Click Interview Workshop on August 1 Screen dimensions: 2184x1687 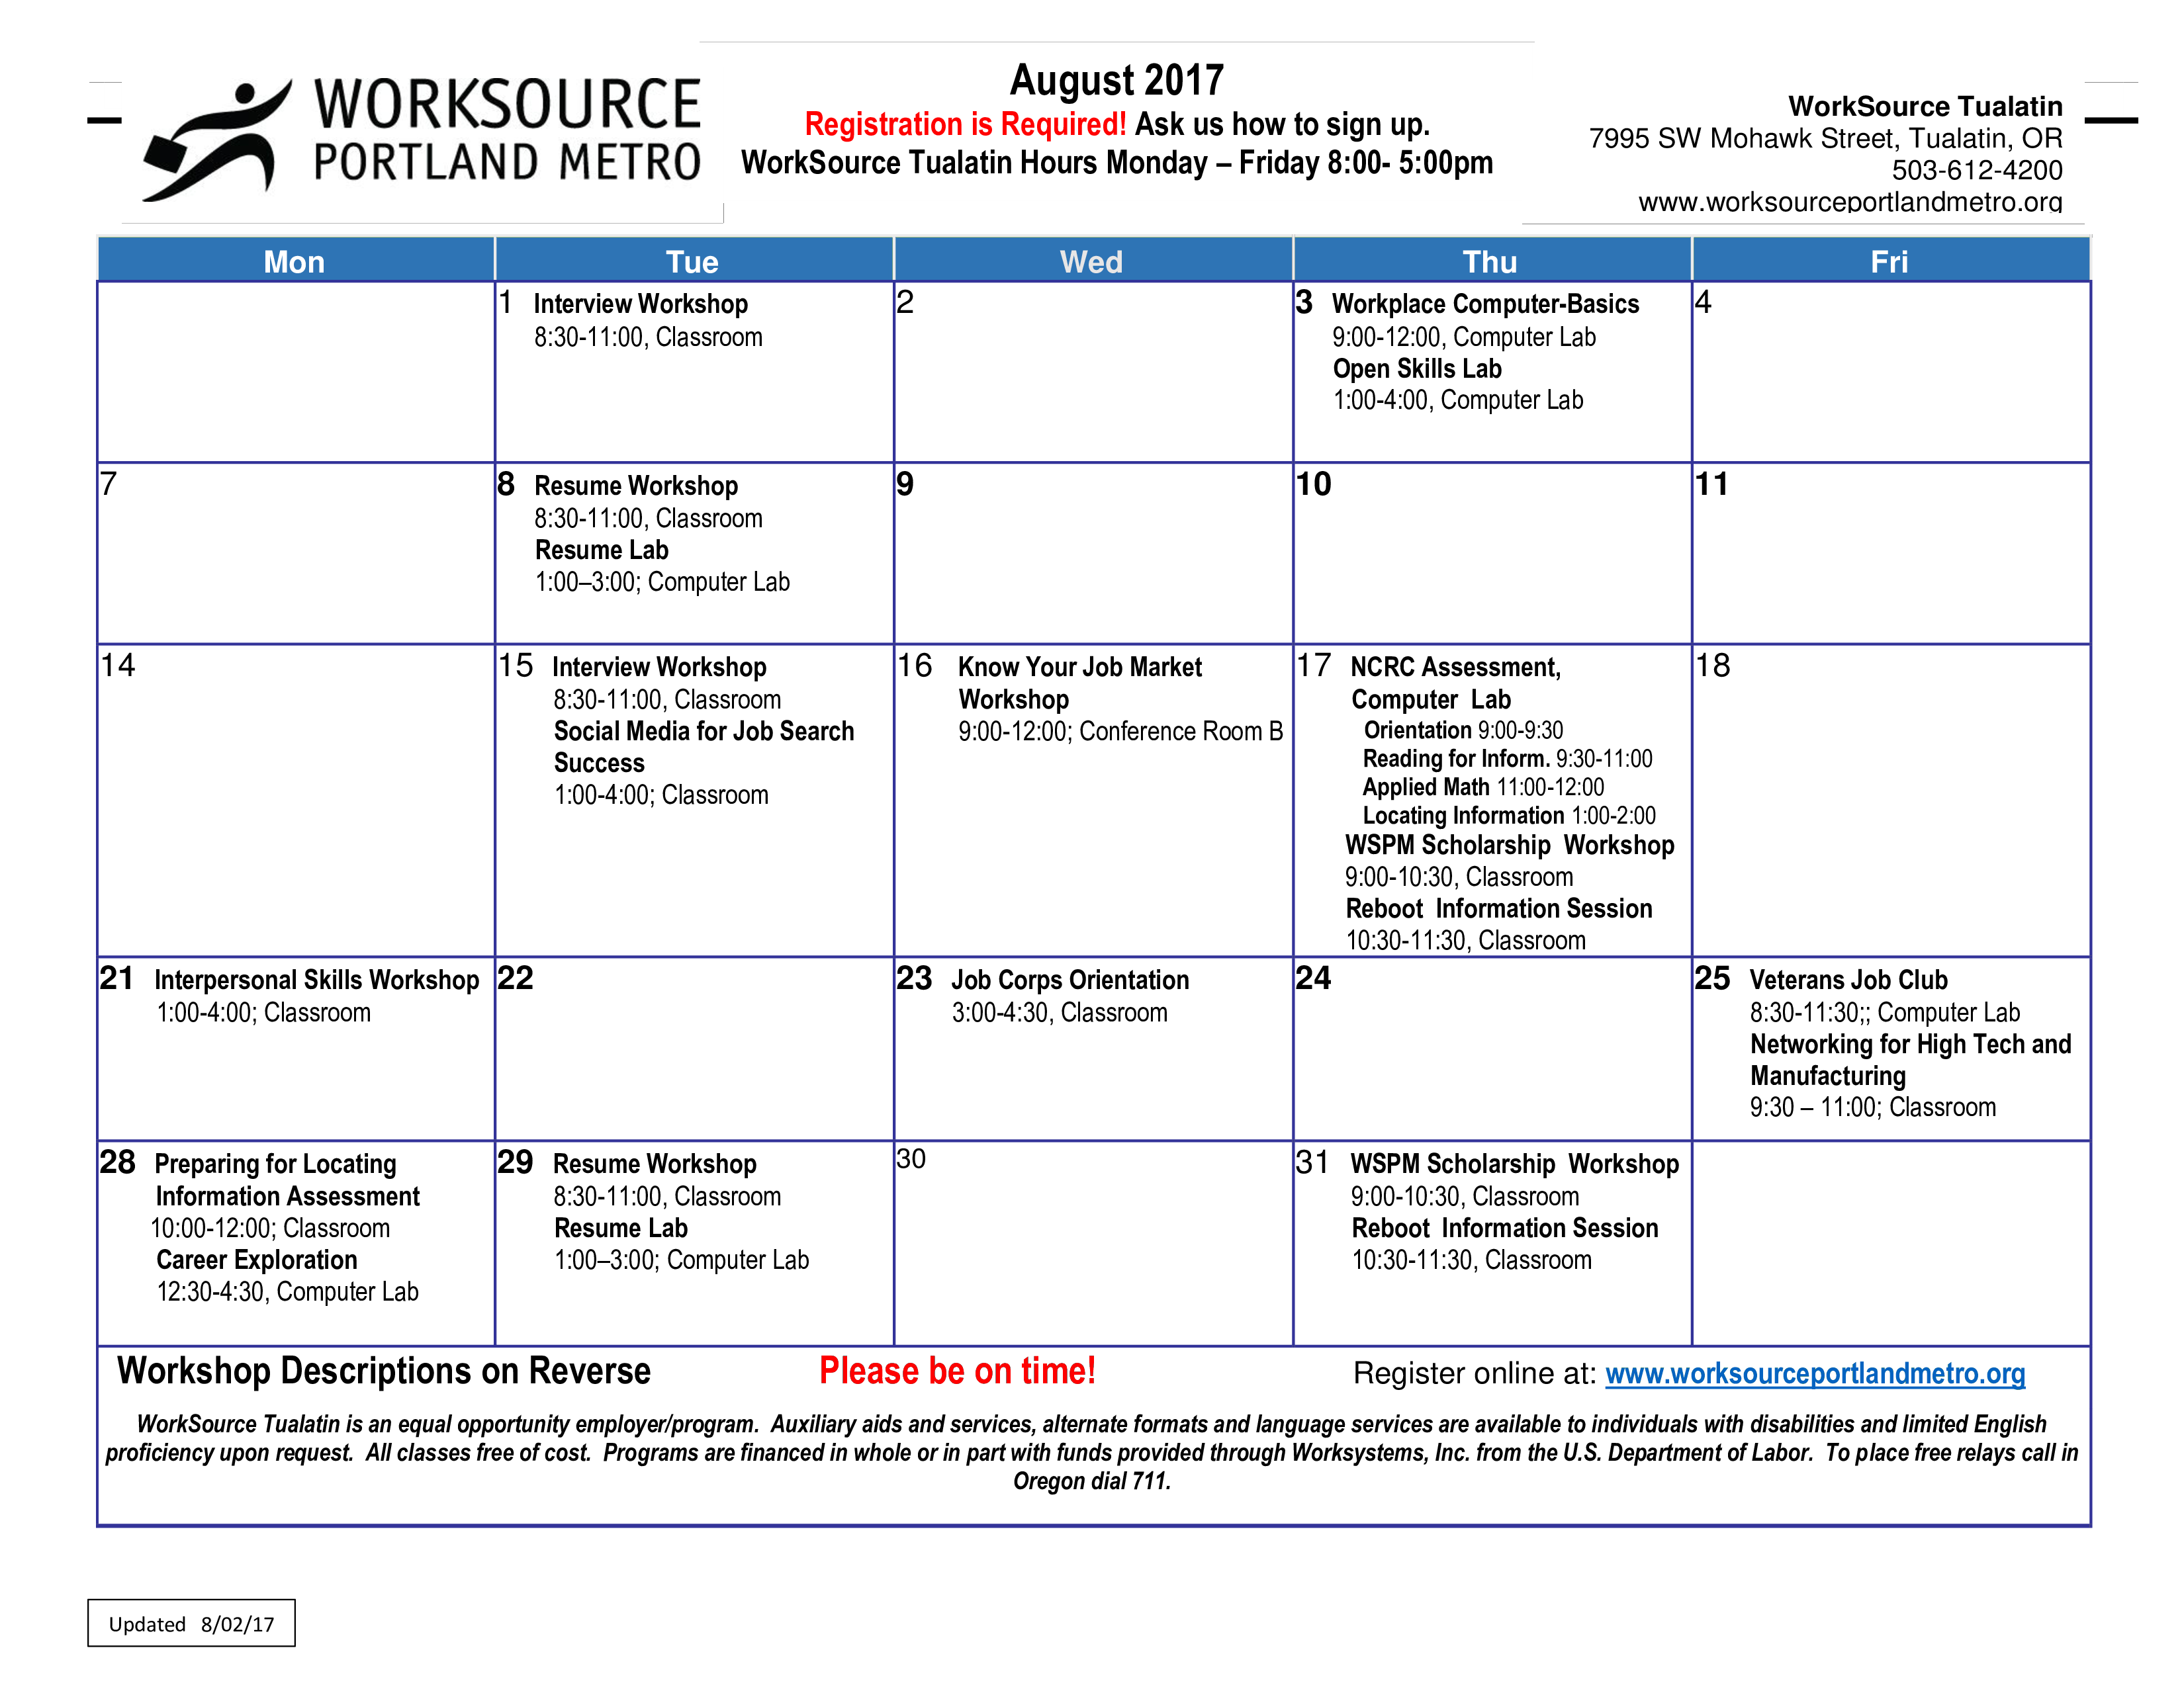click(640, 304)
